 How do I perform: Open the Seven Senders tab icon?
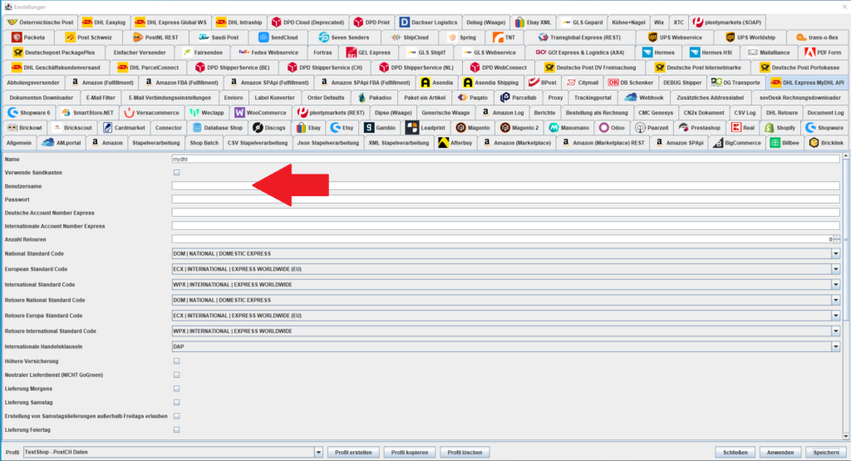323,37
